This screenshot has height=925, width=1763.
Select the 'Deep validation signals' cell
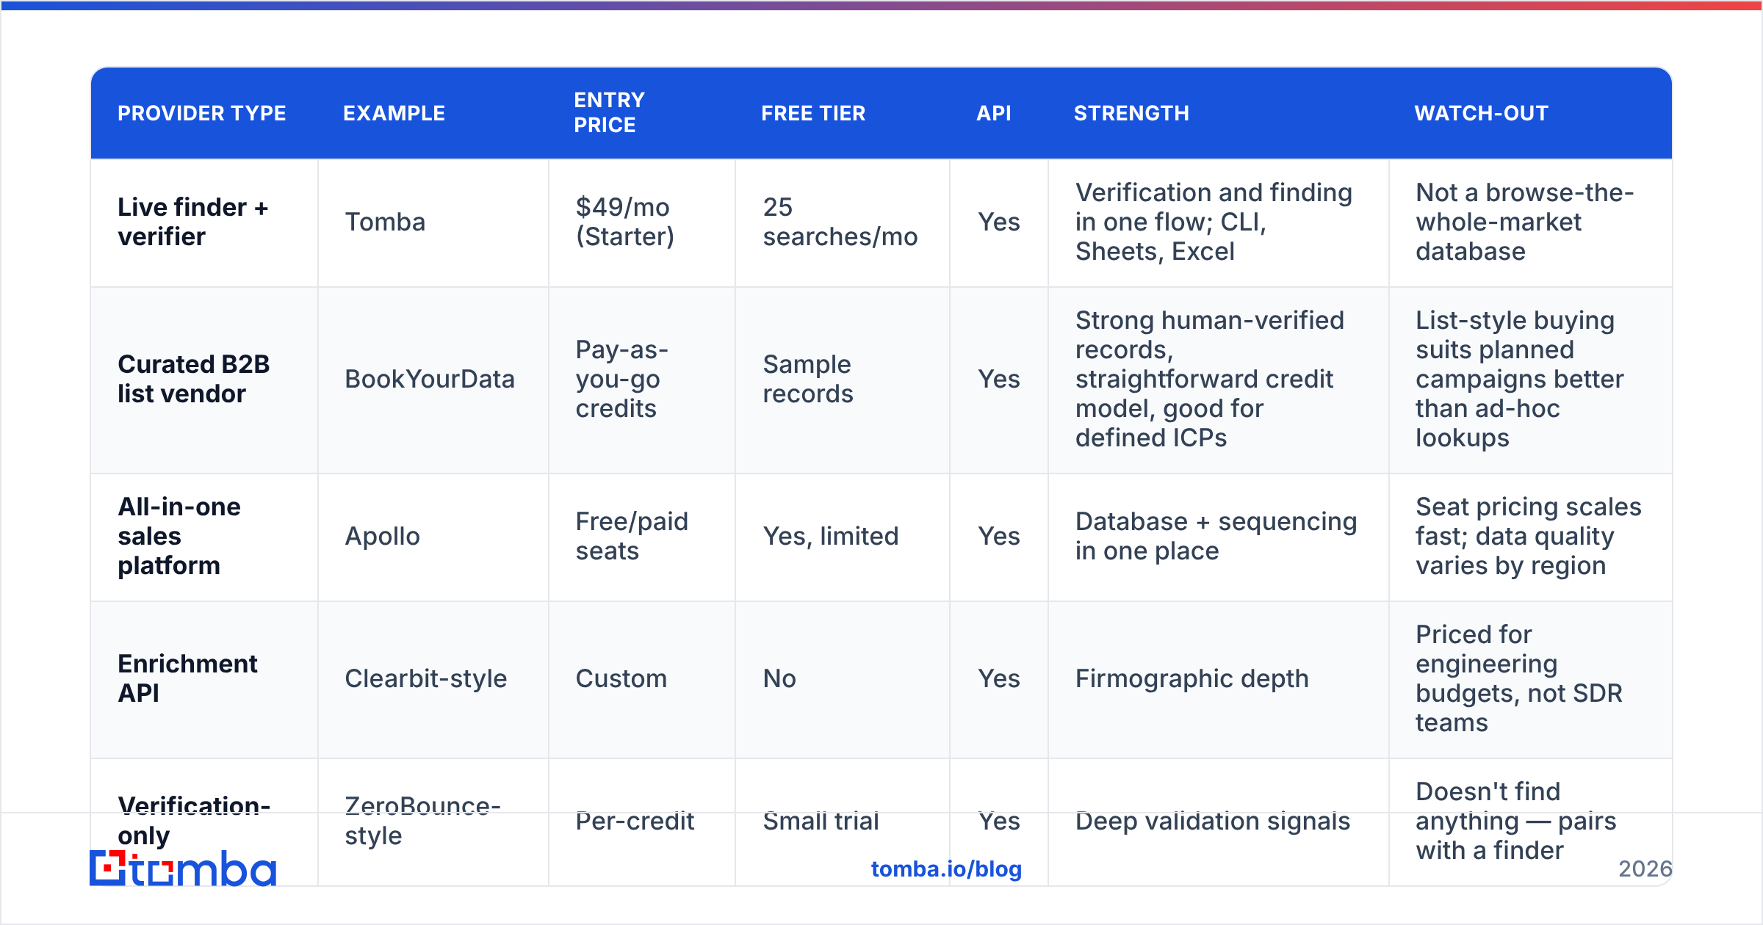click(1219, 821)
